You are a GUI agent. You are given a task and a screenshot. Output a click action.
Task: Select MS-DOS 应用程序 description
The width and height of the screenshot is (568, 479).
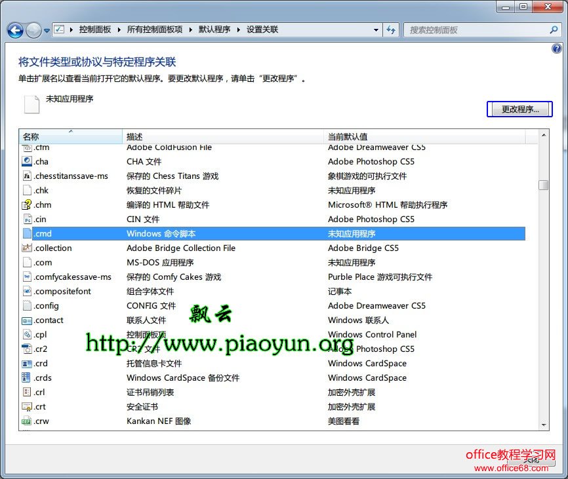click(x=160, y=262)
